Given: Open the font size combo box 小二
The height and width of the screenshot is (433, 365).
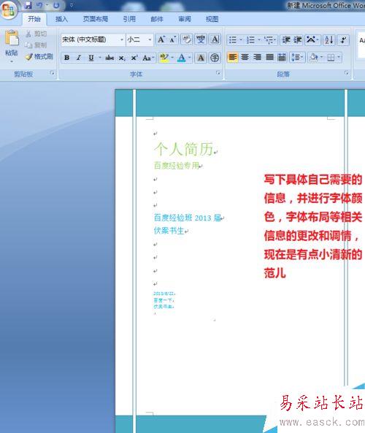Looking at the screenshot, I should tap(139, 39).
